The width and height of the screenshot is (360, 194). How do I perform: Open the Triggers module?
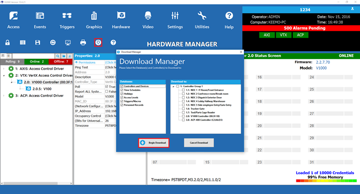(x=67, y=20)
